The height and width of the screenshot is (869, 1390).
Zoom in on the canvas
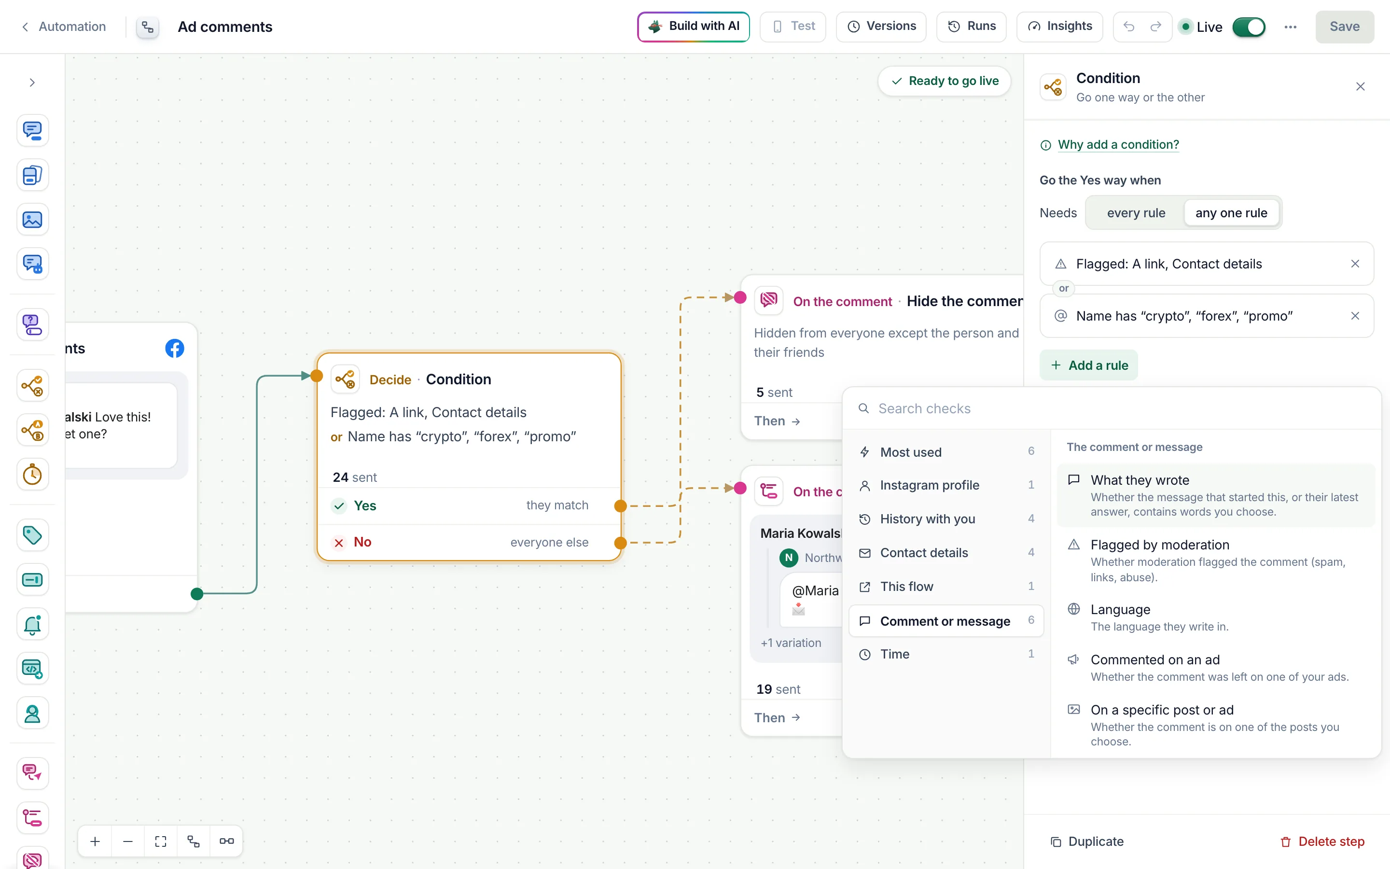96,841
